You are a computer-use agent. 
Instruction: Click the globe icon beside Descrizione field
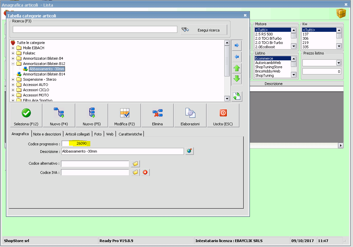[189, 151]
